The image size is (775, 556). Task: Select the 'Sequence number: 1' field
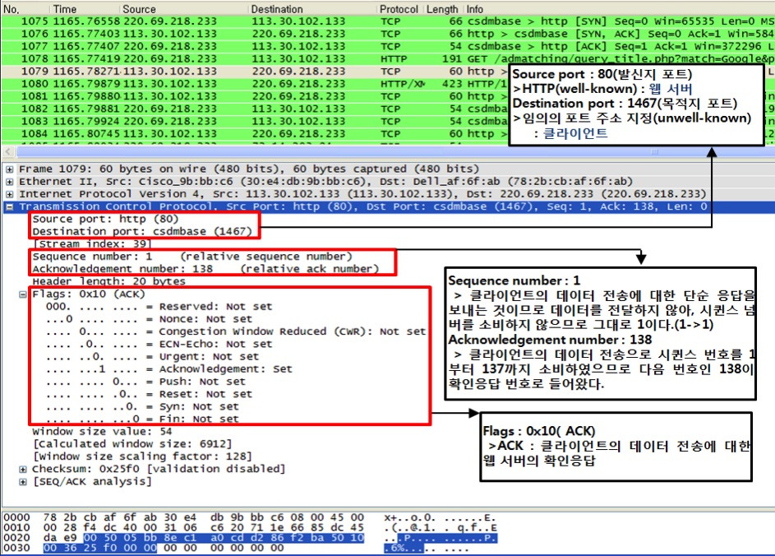point(192,257)
